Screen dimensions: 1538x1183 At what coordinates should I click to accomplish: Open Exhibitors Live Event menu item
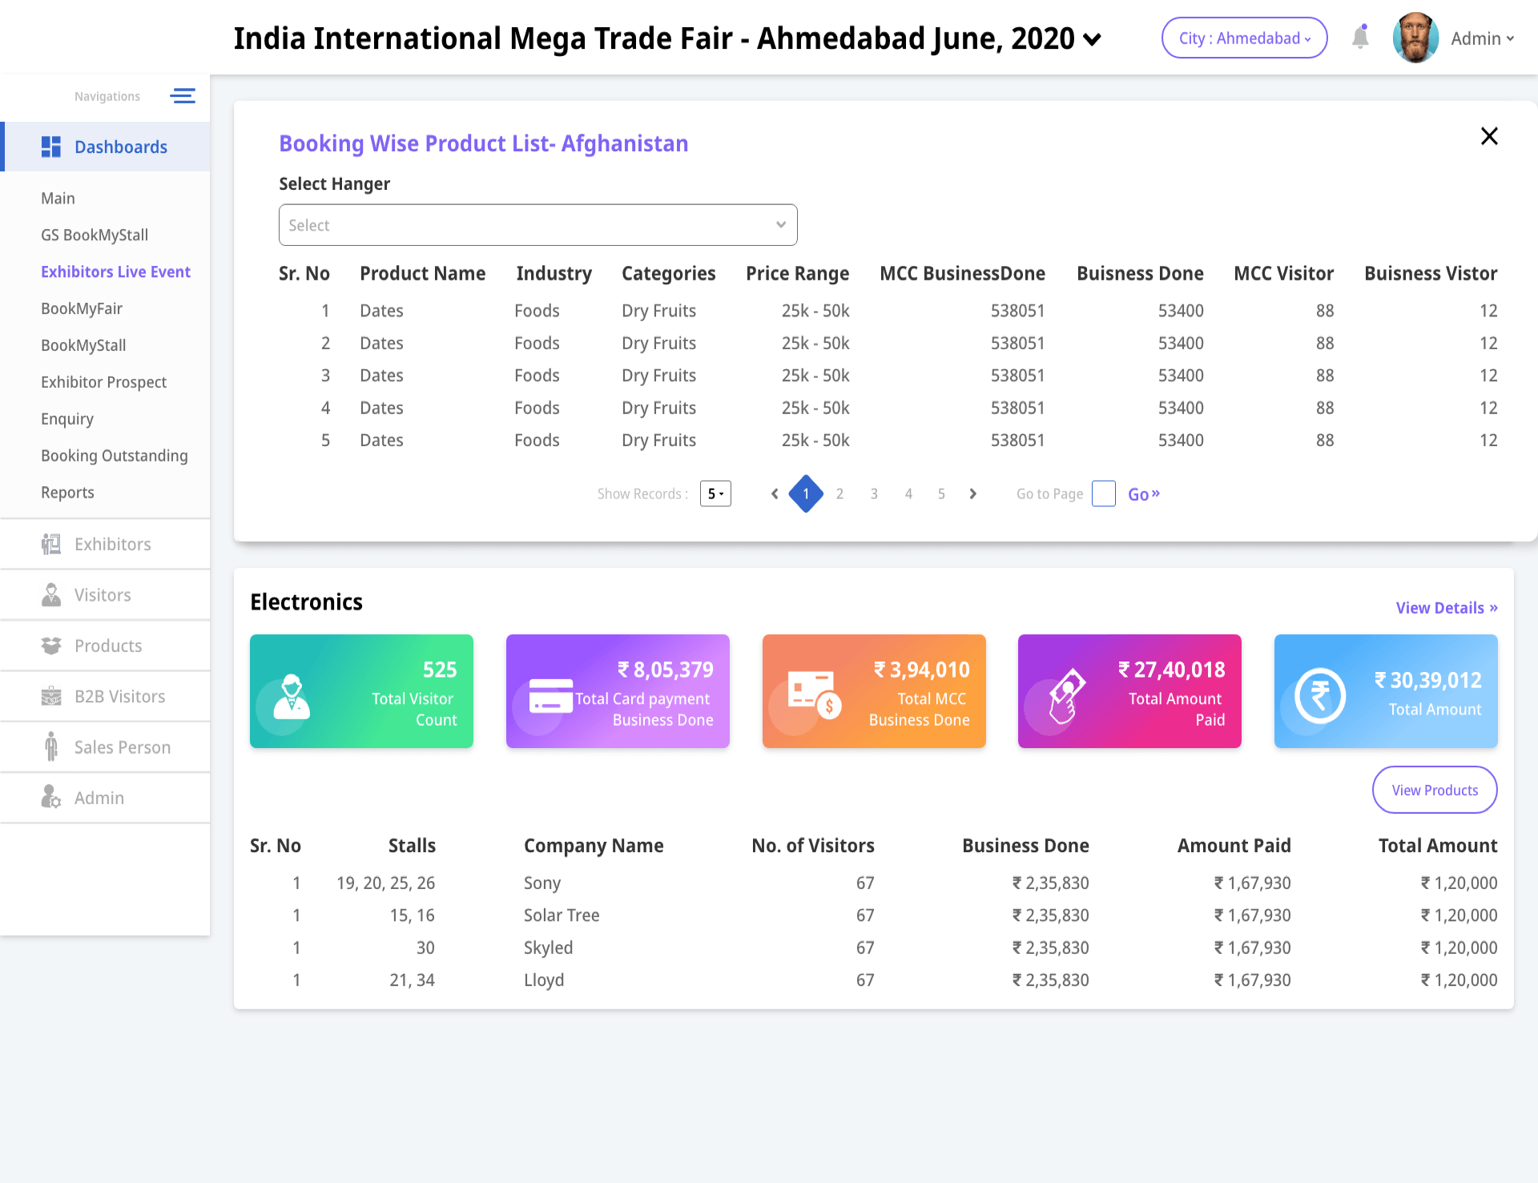click(115, 272)
